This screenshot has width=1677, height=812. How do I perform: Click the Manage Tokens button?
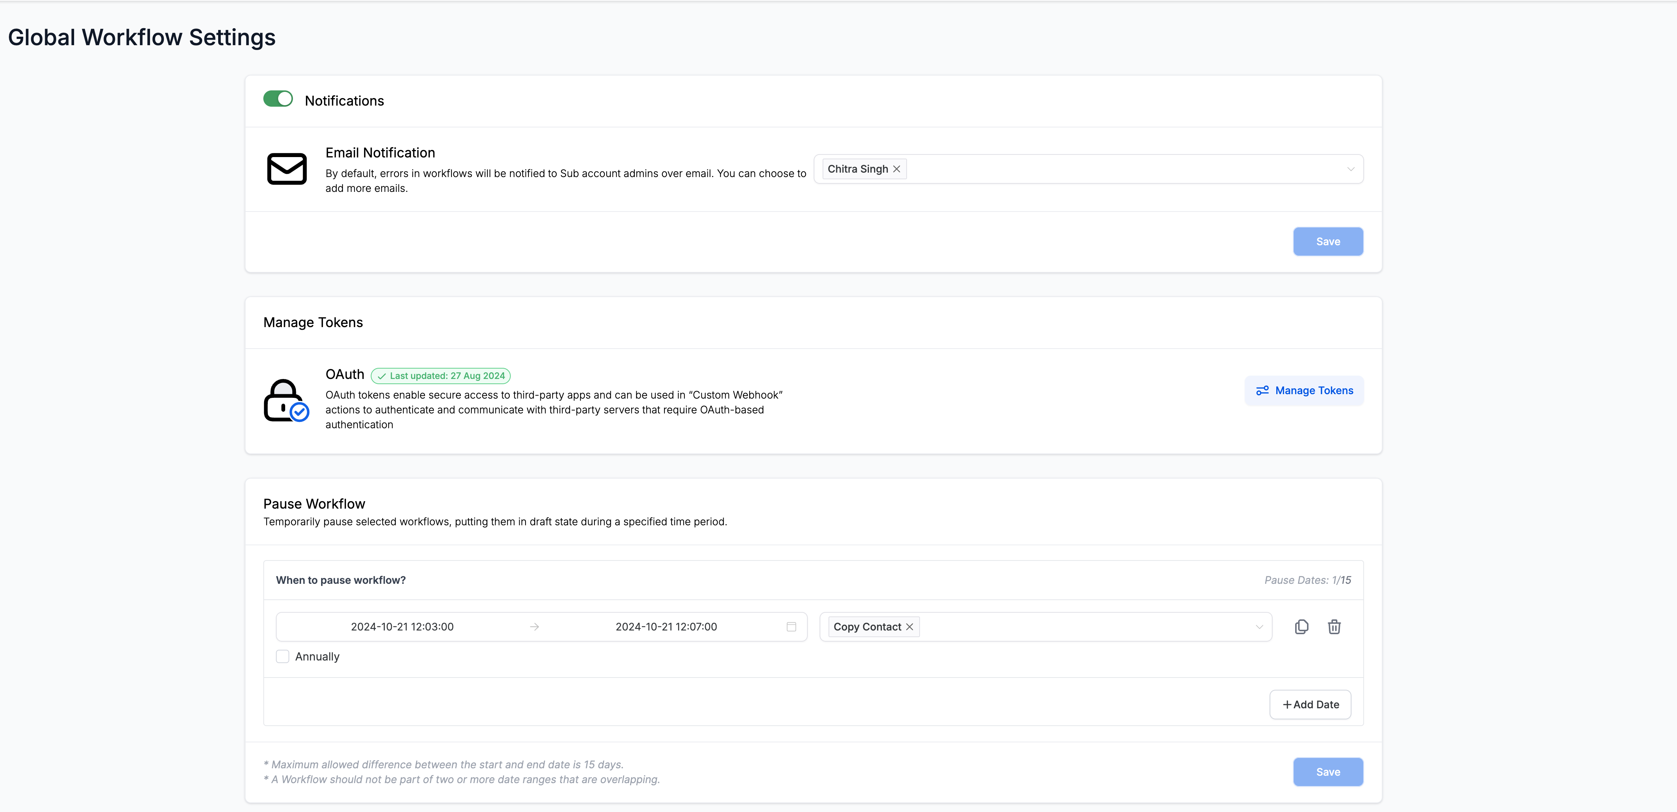click(1304, 391)
